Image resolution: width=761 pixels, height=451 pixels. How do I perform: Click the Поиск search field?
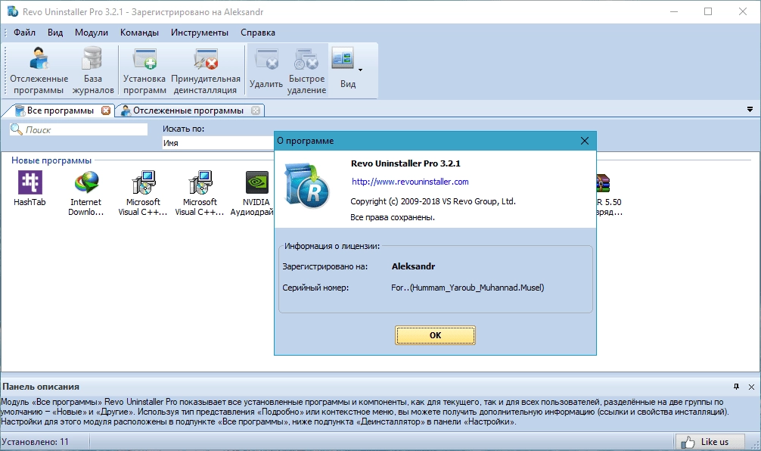tap(79, 129)
